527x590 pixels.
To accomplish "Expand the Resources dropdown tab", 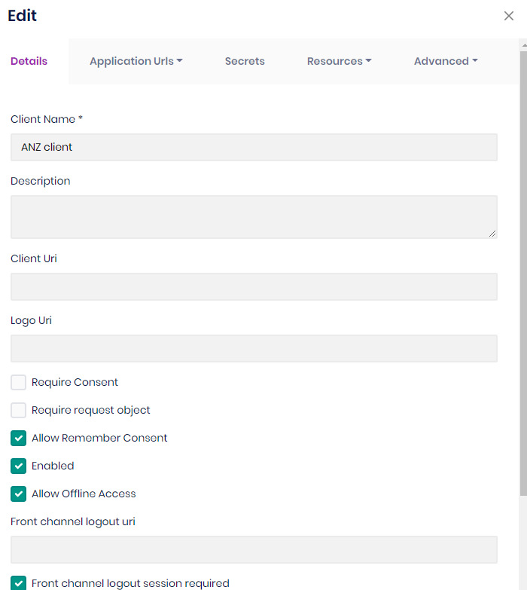I will (339, 61).
